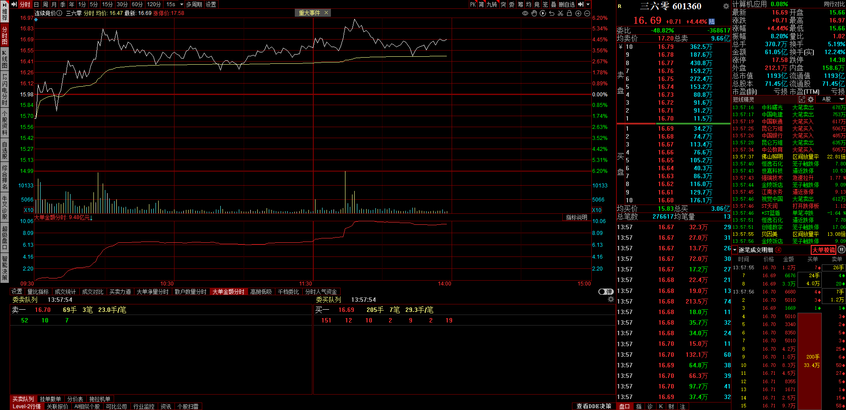Switch to the 大单净量分时 indicator tab
Viewport: 846px width, 410px height.
point(152,292)
